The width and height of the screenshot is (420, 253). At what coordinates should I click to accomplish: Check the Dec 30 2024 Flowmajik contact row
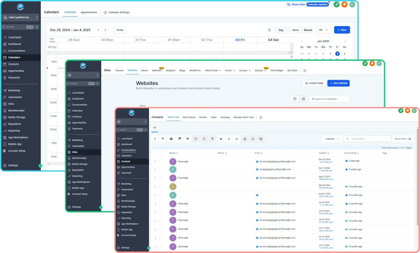(x=160, y=161)
